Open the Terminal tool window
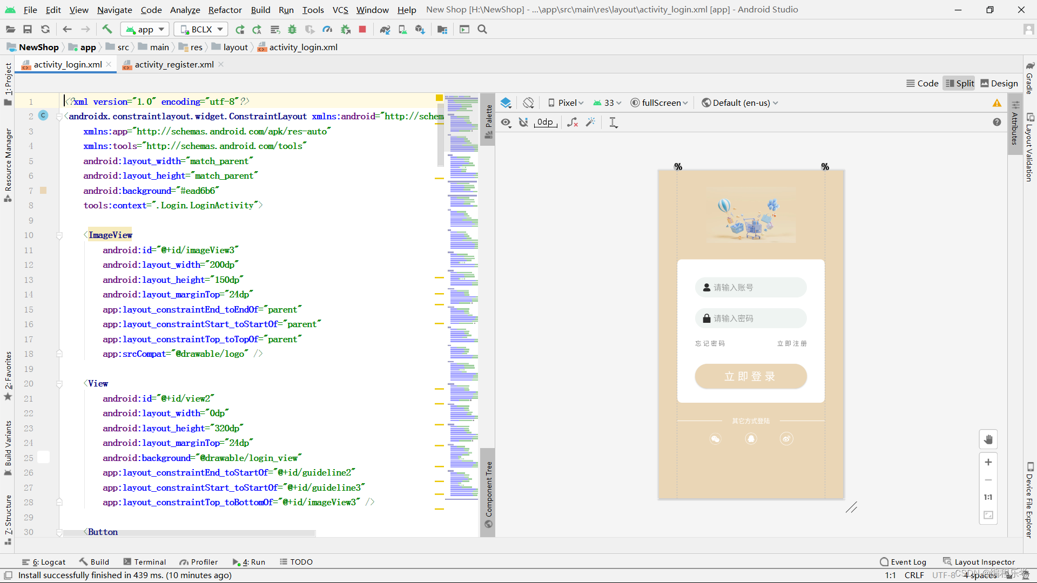 pyautogui.click(x=144, y=562)
